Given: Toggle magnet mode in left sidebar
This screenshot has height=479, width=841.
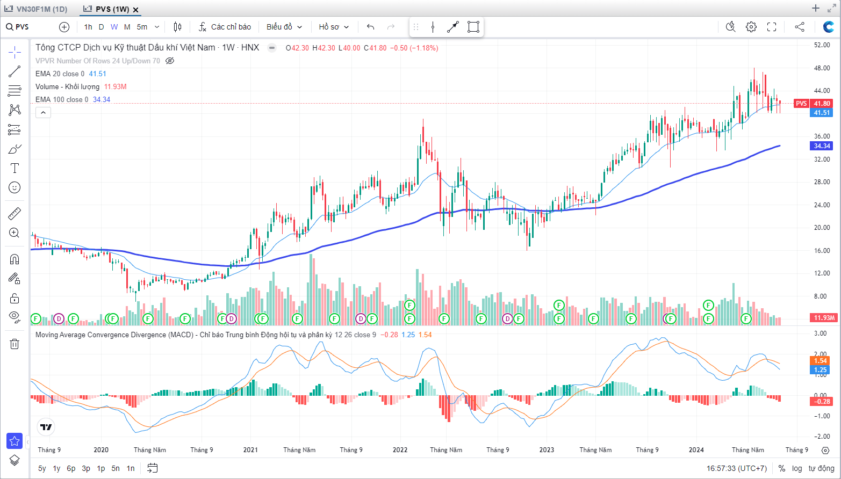Looking at the screenshot, I should pos(15,259).
